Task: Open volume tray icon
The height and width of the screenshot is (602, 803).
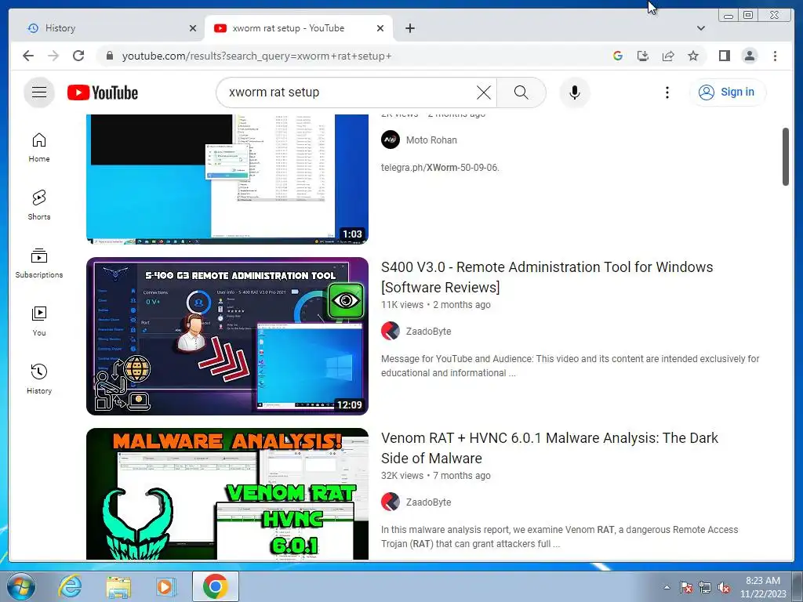Action: pos(724,587)
